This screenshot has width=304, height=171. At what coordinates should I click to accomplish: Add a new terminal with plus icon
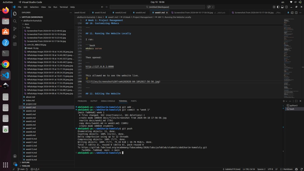coord(284,101)
